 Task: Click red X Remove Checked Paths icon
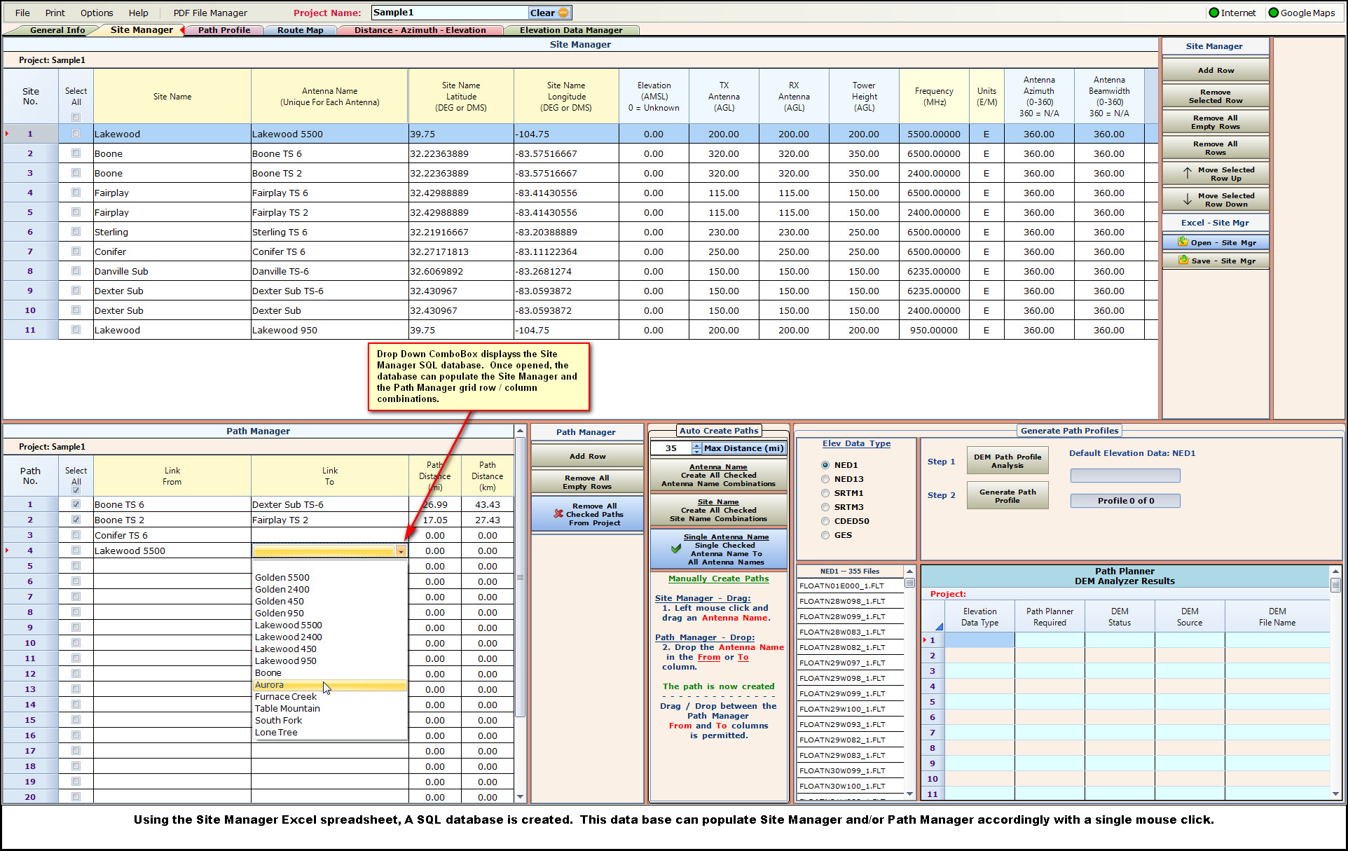point(558,514)
